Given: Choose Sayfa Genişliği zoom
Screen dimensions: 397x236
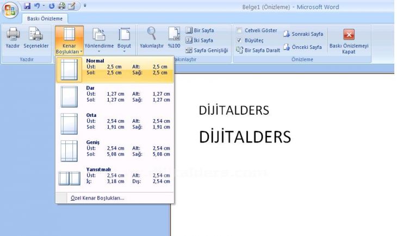Looking at the screenshot, I should [207, 51].
